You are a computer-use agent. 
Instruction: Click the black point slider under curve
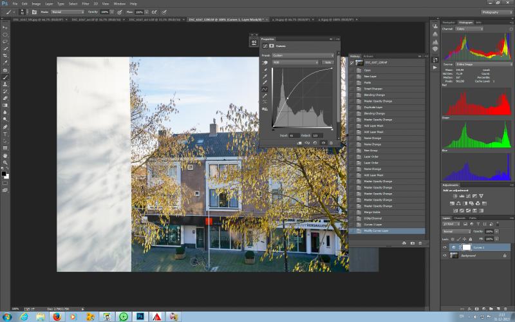point(273,129)
